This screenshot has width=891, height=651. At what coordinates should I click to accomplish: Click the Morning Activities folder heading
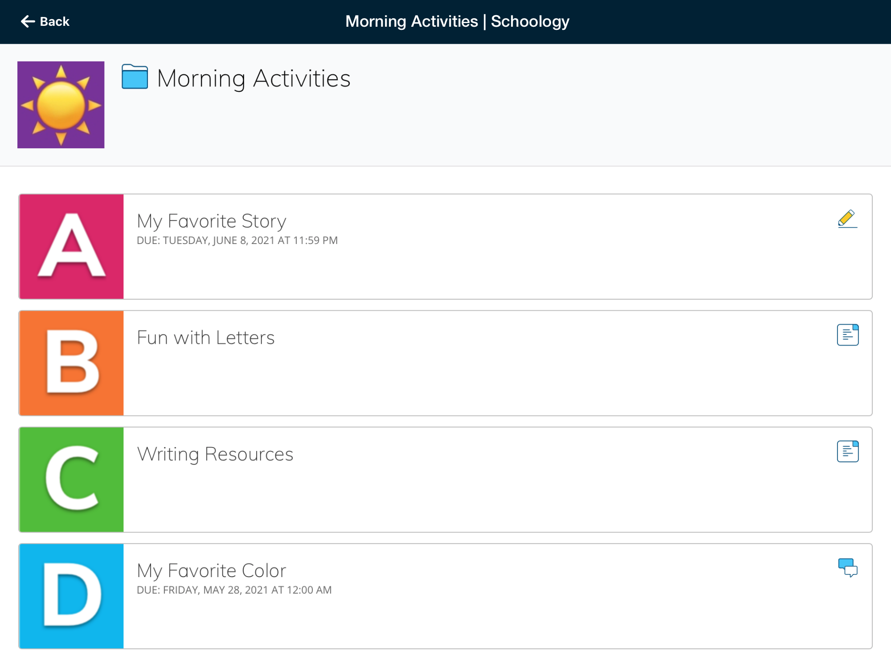click(253, 78)
